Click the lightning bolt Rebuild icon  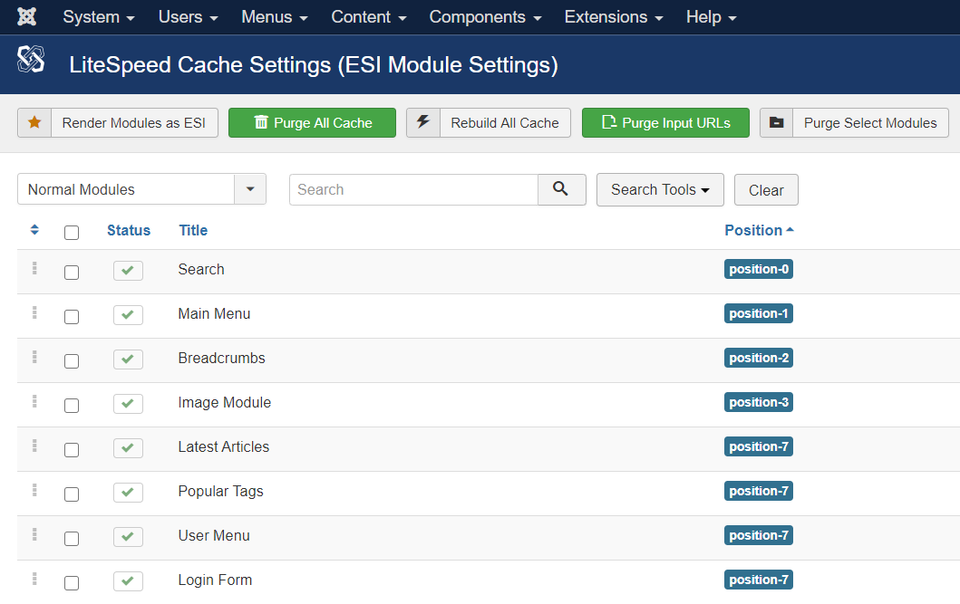tap(423, 121)
